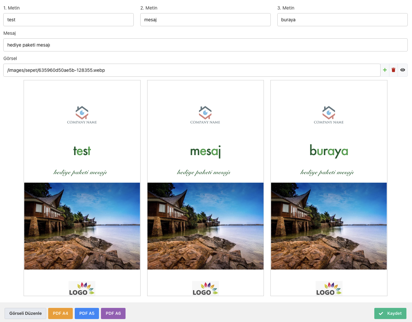Click the LOGO badge on buraya card
This screenshot has width=412, height=322.
pyautogui.click(x=329, y=288)
